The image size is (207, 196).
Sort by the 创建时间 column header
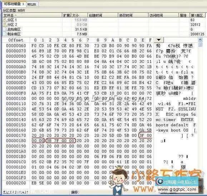[103, 15]
